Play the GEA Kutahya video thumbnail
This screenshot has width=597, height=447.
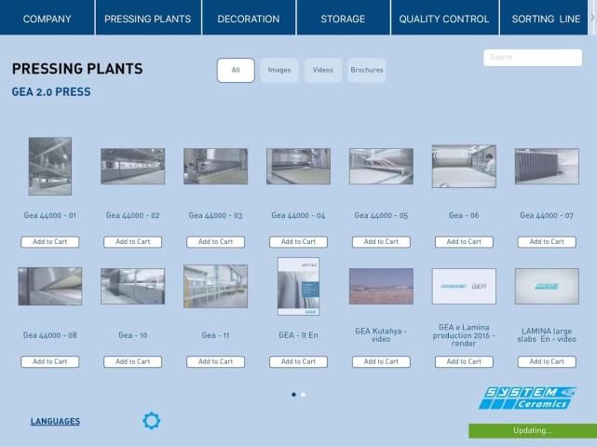click(x=381, y=286)
